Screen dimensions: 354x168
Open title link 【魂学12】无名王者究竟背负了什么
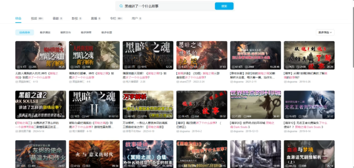306,125
